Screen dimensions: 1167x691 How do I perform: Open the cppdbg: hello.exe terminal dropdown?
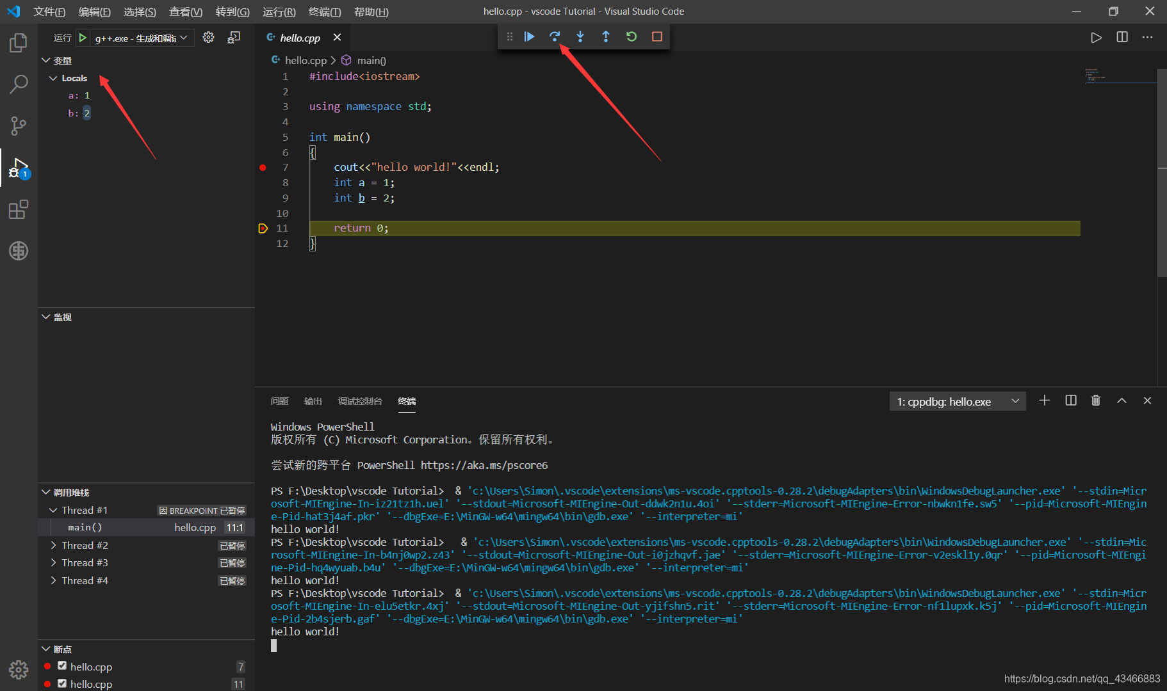[x=1015, y=401]
